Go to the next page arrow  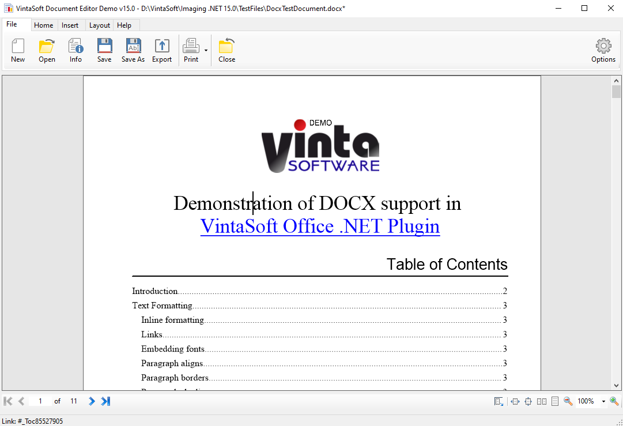point(92,401)
